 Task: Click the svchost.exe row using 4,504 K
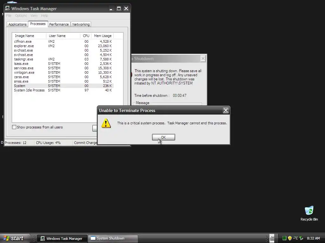click(x=63, y=55)
